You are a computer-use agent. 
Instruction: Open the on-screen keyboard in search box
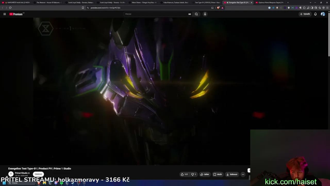click(x=190, y=14)
